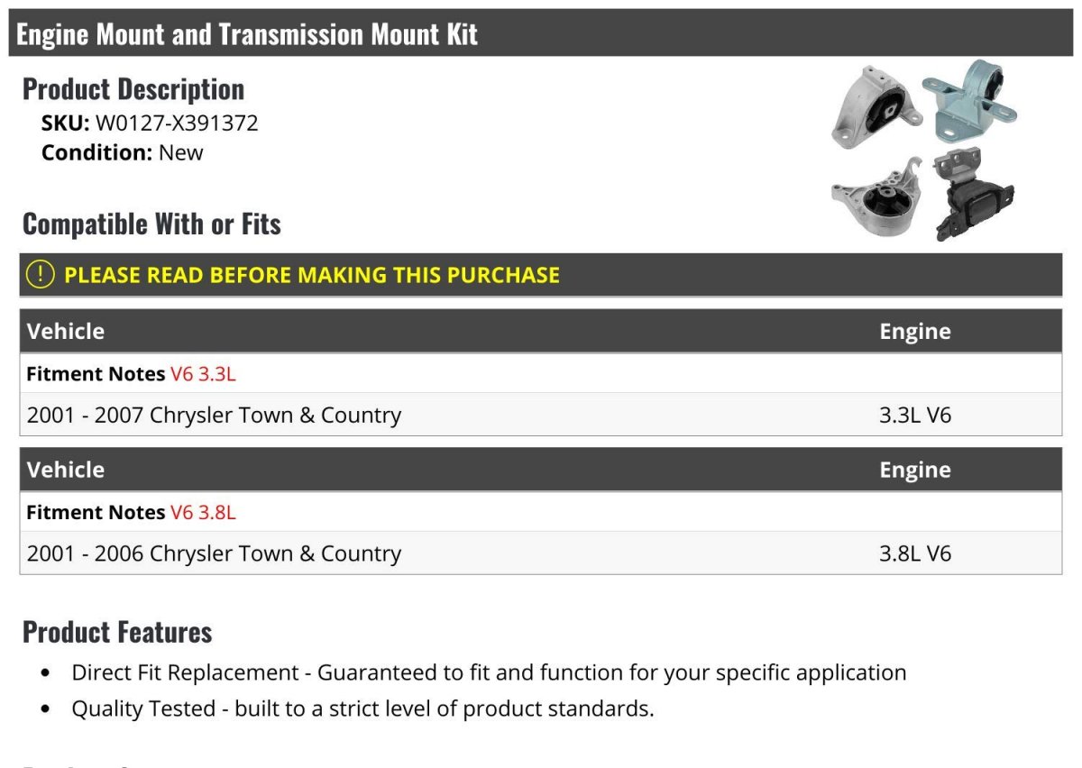Click the Product Features heading
Screen dimensions: 1082x768
point(117,632)
